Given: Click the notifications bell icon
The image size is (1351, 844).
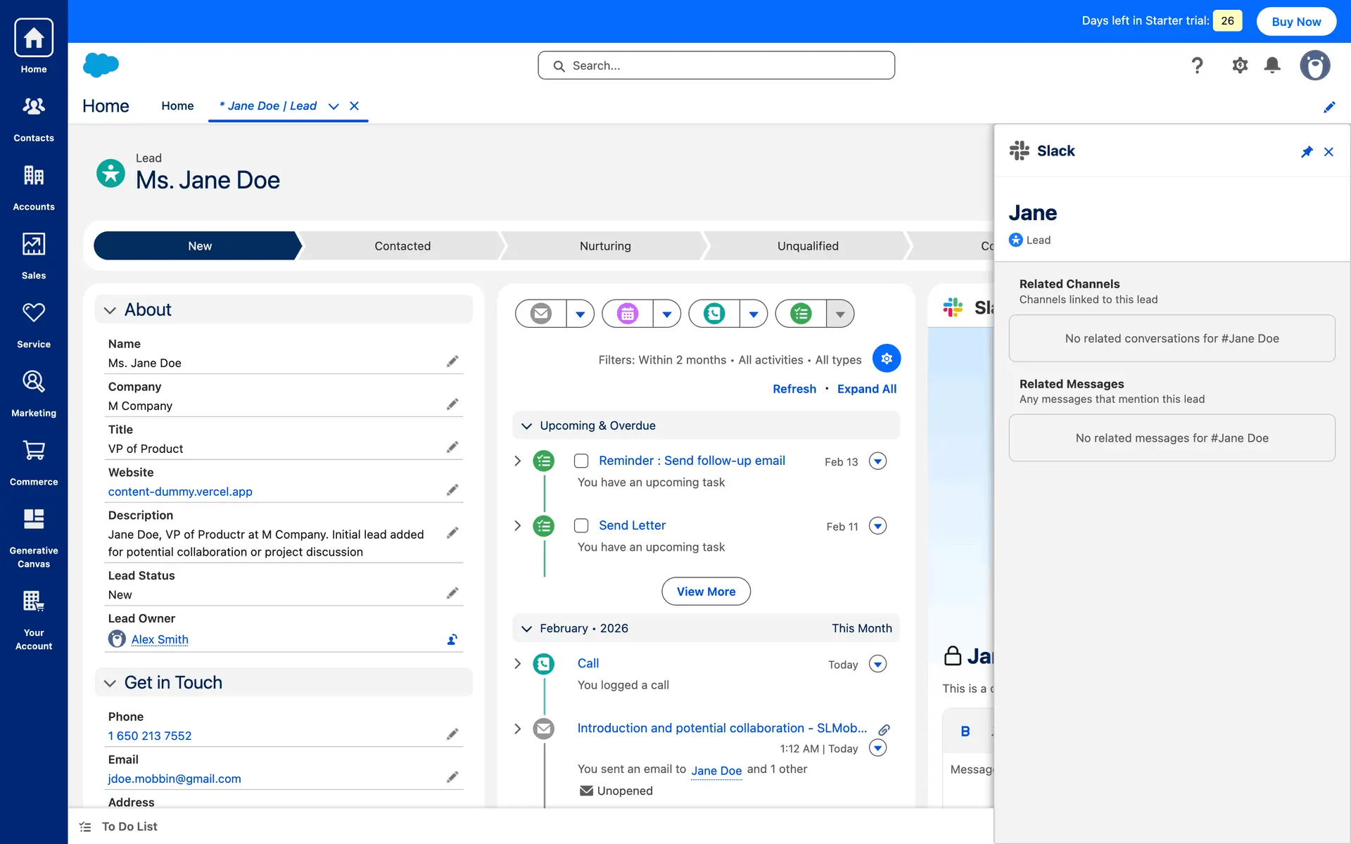Looking at the screenshot, I should click(x=1271, y=65).
